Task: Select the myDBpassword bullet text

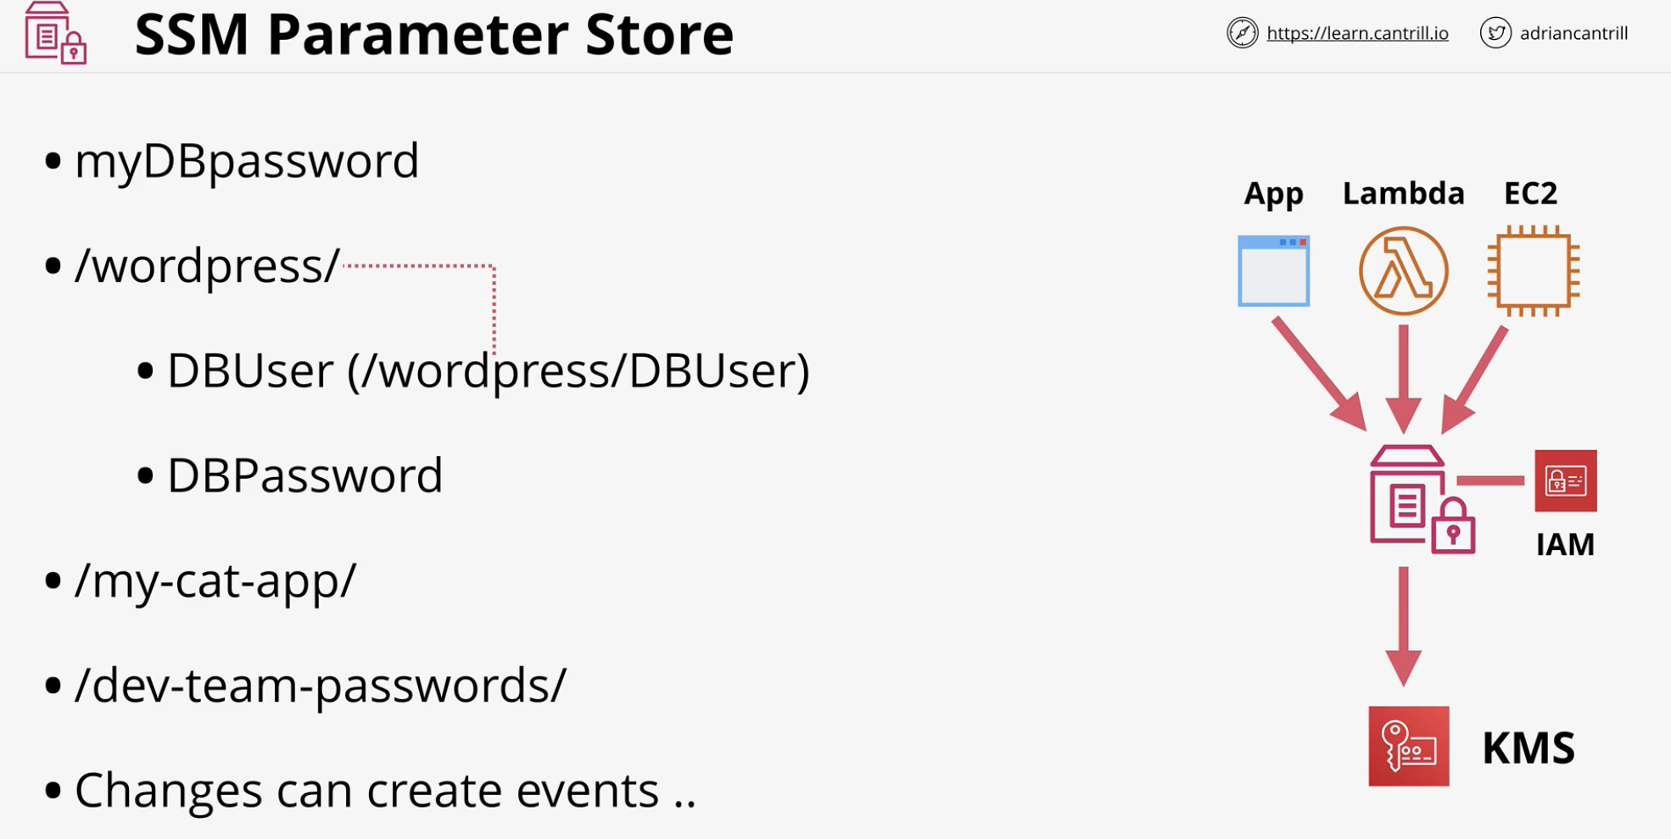Action: (x=247, y=161)
